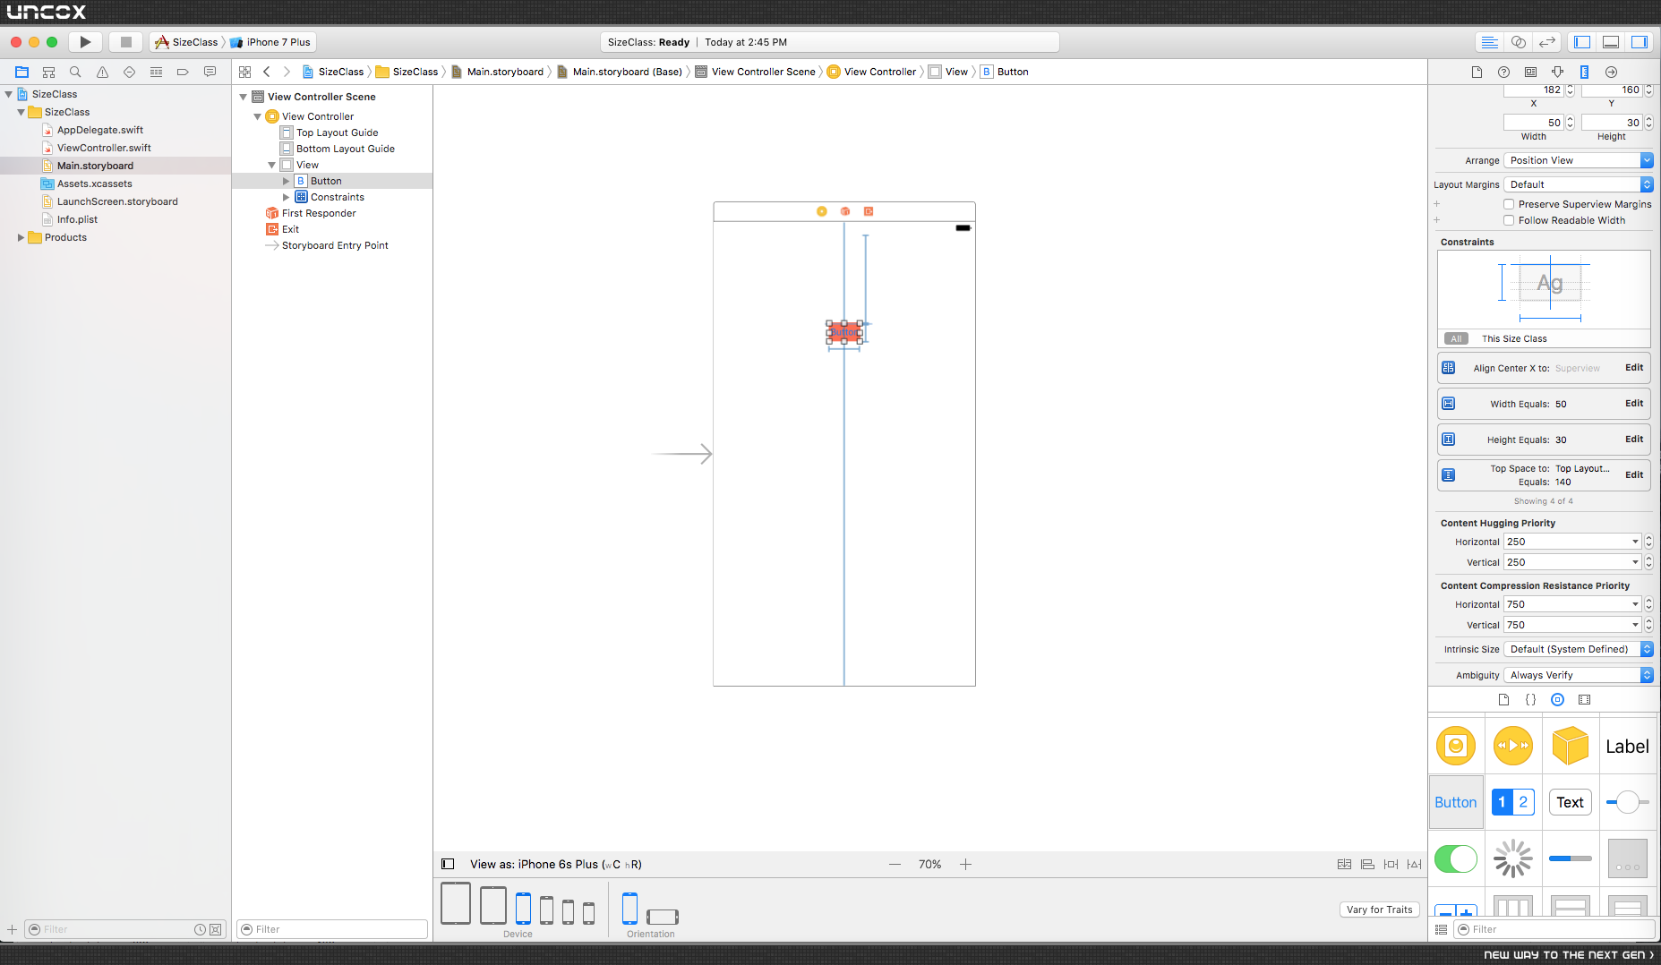This screenshot has height=965, width=1661.
Task: Enable Preserve Superview Margins checkbox
Action: point(1509,204)
